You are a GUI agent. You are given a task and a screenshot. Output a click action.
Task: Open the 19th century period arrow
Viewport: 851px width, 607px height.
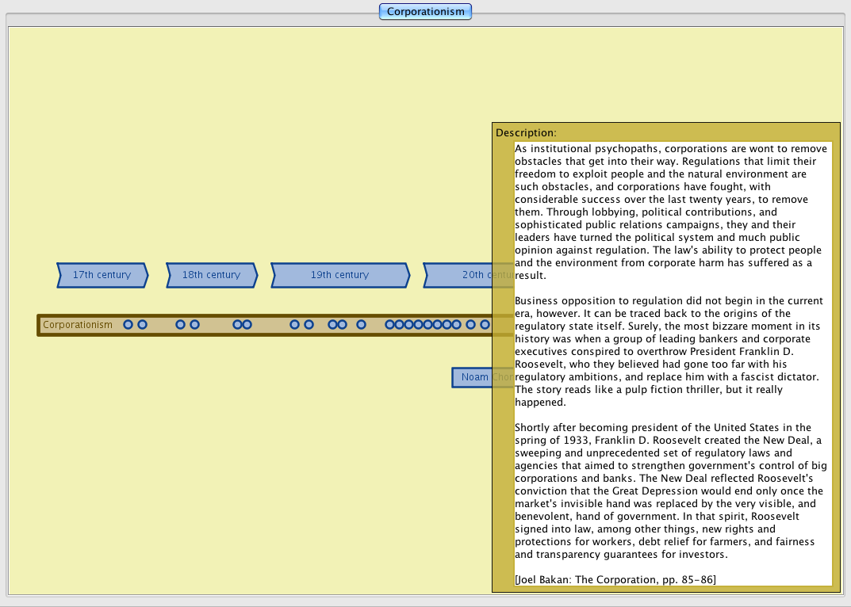pos(339,275)
